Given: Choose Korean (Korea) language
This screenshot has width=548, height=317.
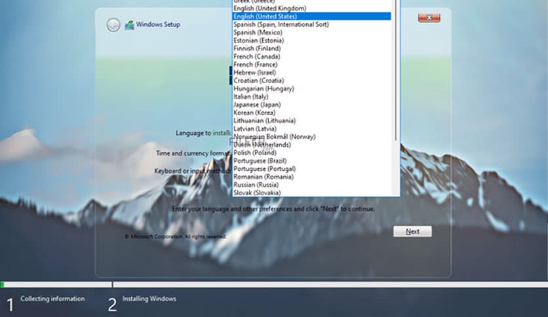Looking at the screenshot, I should click(312, 113).
